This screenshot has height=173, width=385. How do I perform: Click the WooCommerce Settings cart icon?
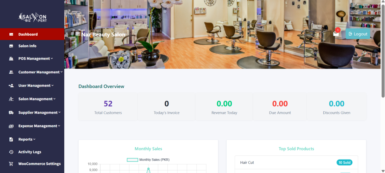tap(11, 164)
